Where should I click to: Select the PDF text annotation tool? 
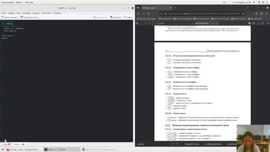(259, 23)
